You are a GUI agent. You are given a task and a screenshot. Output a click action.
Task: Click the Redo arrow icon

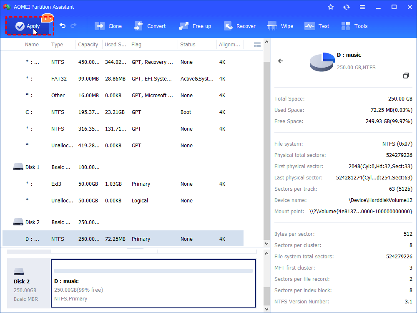click(x=73, y=26)
